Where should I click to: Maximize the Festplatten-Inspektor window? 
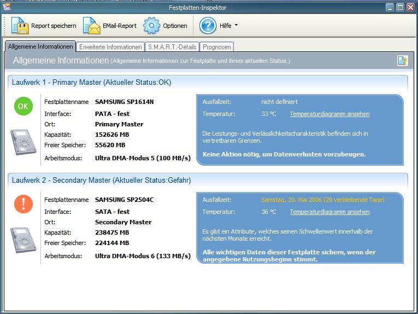click(x=400, y=8)
